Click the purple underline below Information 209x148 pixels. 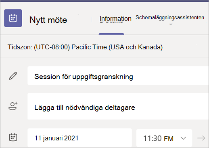click(x=111, y=34)
